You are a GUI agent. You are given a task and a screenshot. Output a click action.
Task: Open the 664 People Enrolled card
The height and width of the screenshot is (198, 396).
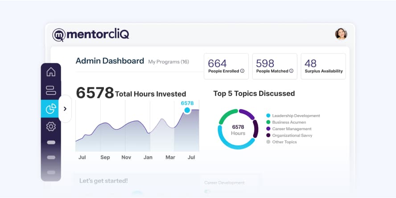tap(226, 66)
